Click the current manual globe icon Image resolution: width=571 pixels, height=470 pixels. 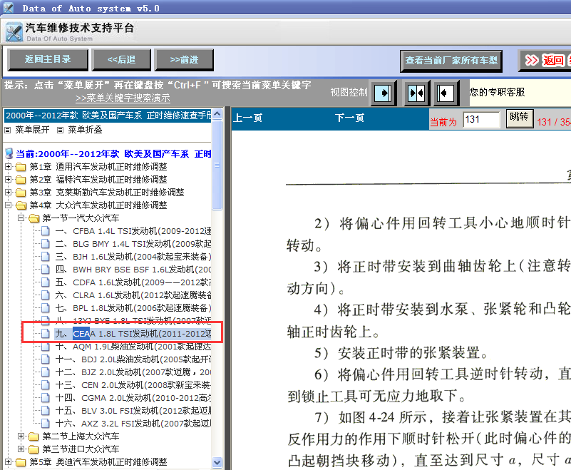click(x=9, y=153)
